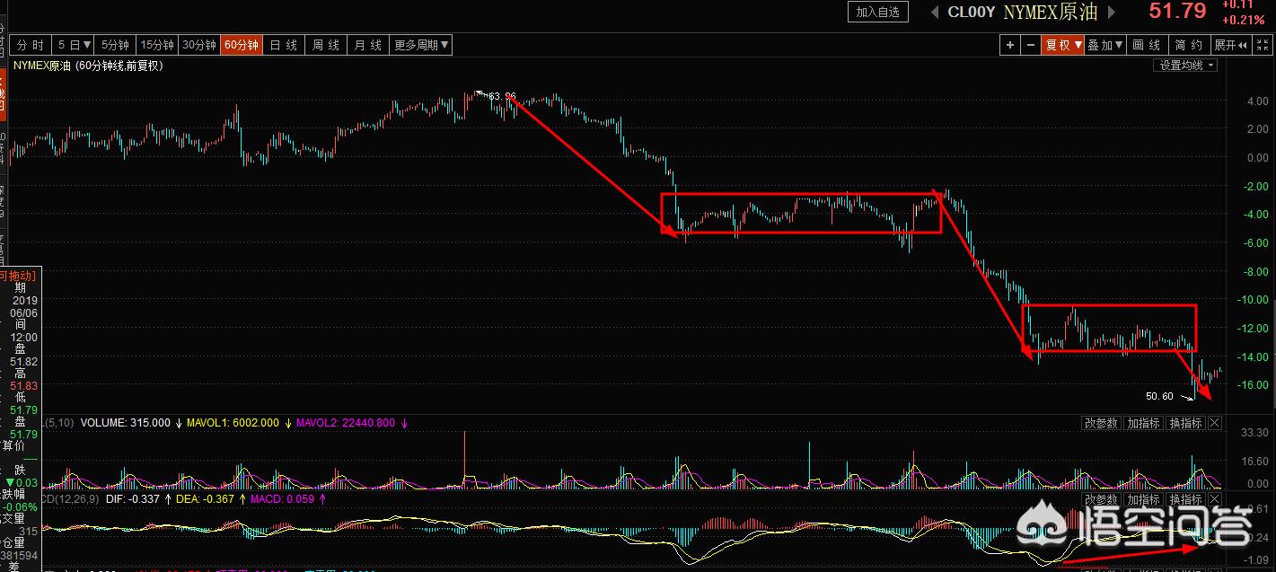Click the +0.21% change percentage
1276x572 pixels.
(x=1243, y=20)
